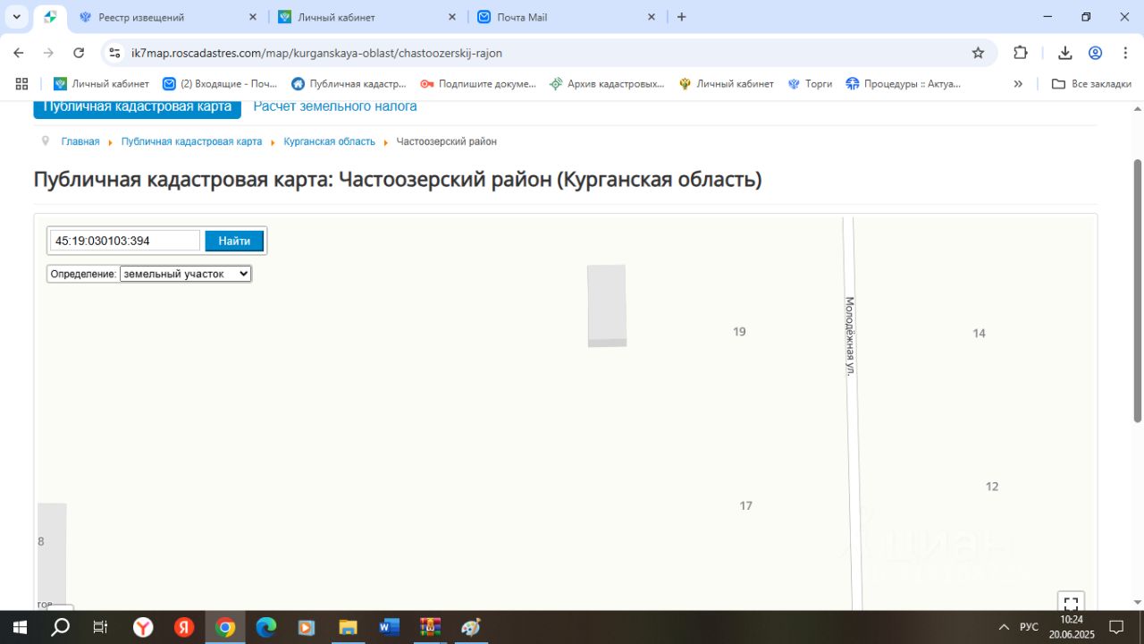This screenshot has height=644, width=1144.
Task: Click the Найти search button
Action: (234, 241)
